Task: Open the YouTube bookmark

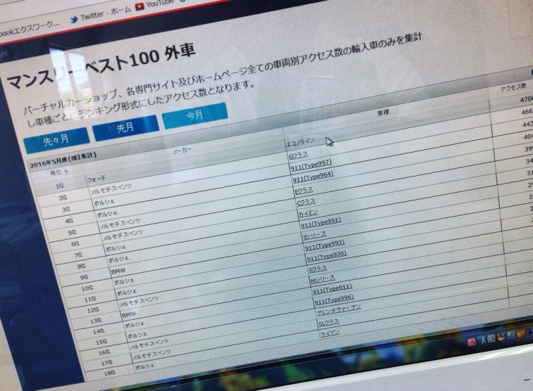Action: click(x=155, y=5)
